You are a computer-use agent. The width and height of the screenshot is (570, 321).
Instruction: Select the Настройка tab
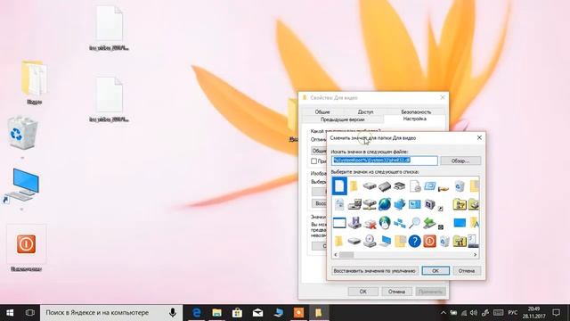[x=414, y=119]
